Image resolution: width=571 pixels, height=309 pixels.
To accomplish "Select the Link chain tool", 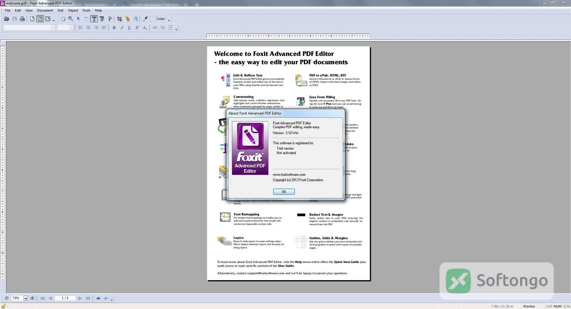I will click(127, 19).
